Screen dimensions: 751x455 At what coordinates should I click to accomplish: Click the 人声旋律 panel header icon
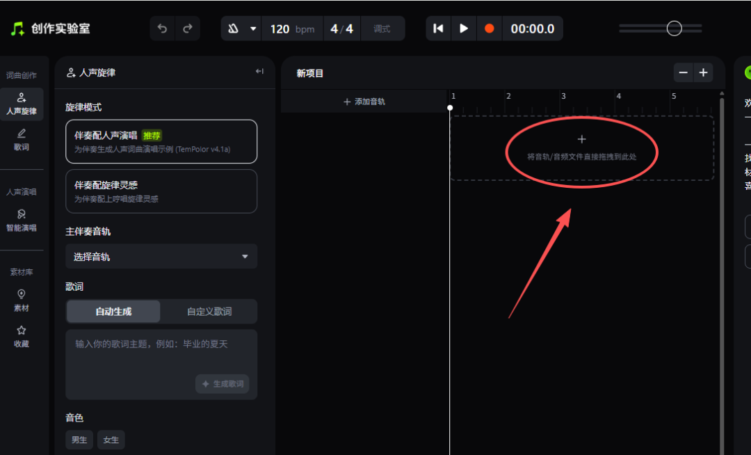pos(71,73)
